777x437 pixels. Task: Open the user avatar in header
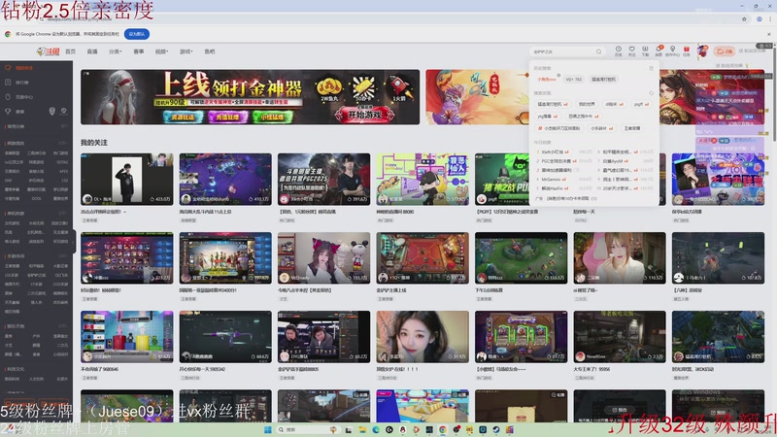pos(702,51)
